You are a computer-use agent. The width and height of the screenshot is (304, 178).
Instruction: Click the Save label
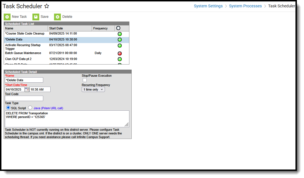click(x=45, y=17)
